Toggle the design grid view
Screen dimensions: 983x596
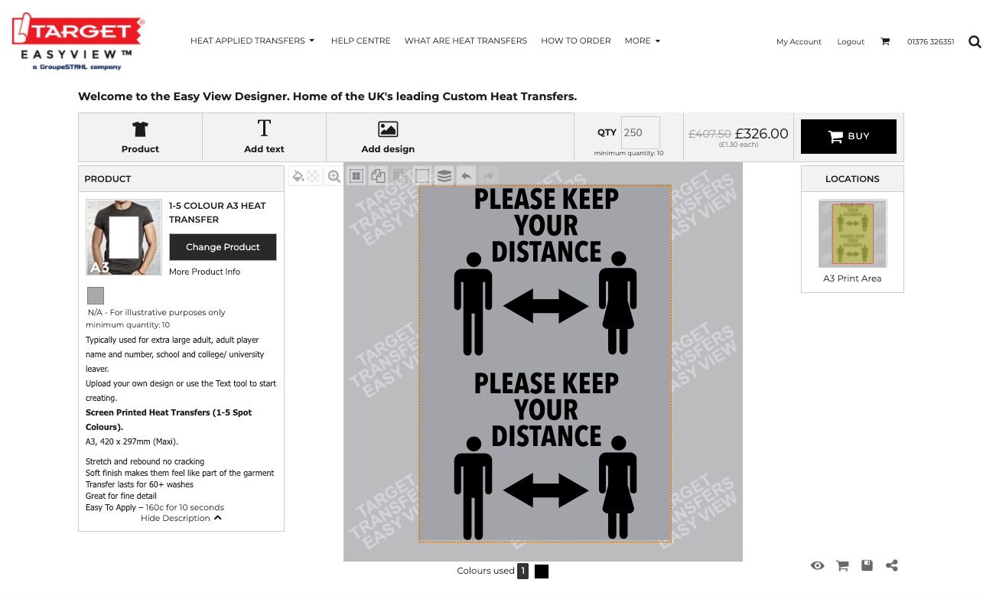(356, 175)
